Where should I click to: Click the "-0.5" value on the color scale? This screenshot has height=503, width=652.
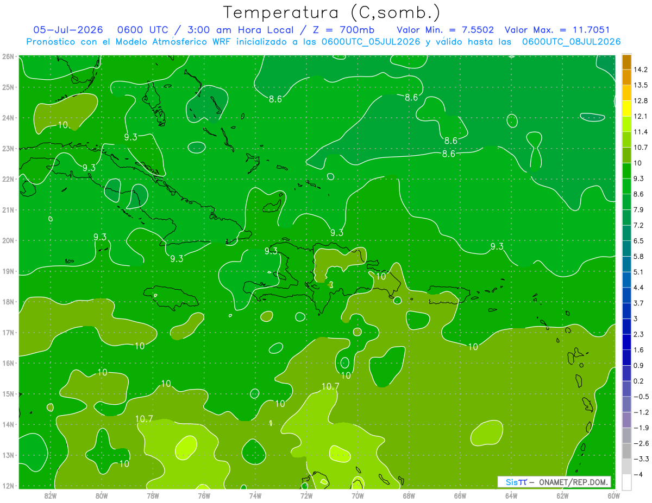pyautogui.click(x=640, y=396)
